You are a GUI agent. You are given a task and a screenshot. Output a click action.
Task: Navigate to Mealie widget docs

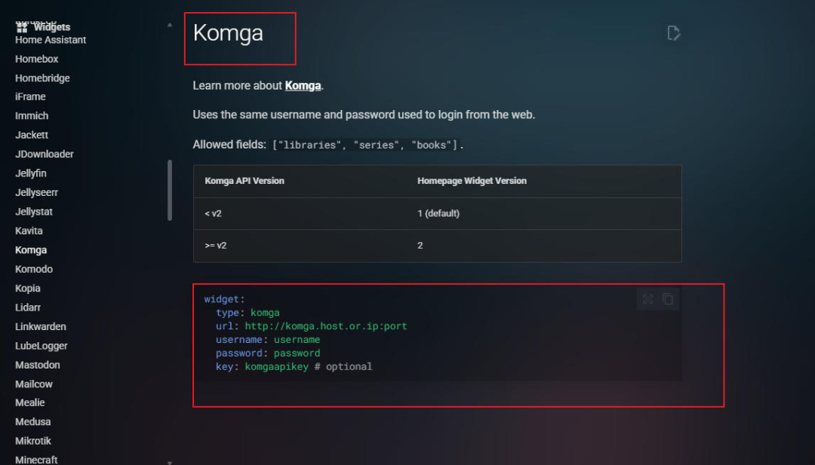click(x=29, y=402)
